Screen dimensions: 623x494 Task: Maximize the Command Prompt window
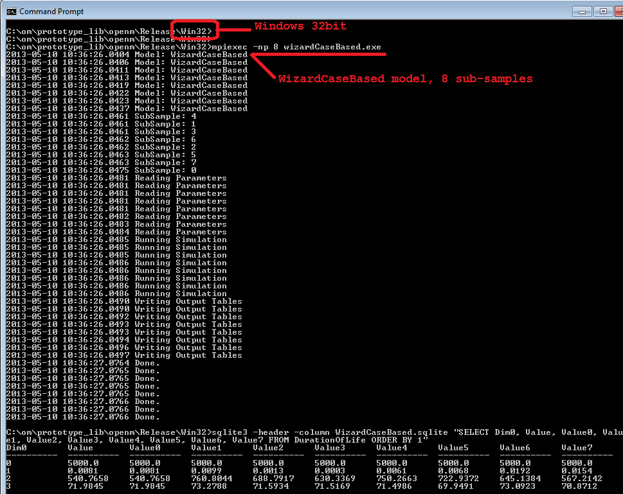[x=603, y=12]
